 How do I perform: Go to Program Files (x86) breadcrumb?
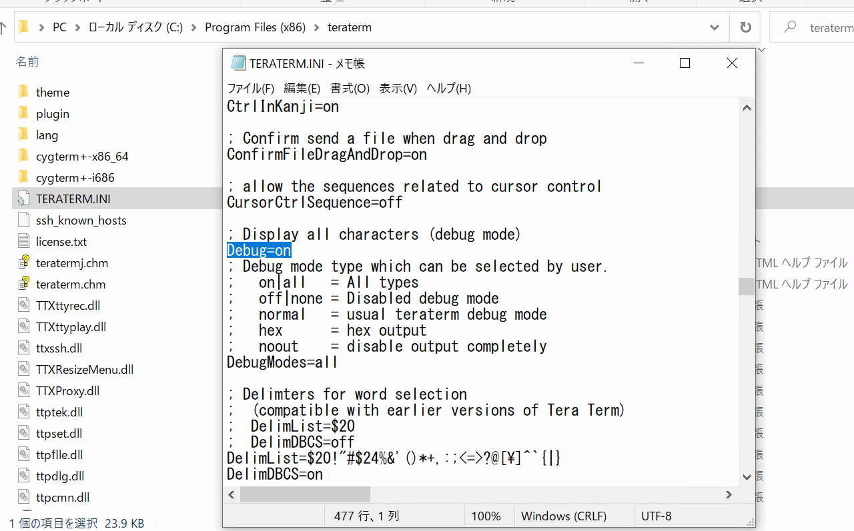click(x=255, y=27)
